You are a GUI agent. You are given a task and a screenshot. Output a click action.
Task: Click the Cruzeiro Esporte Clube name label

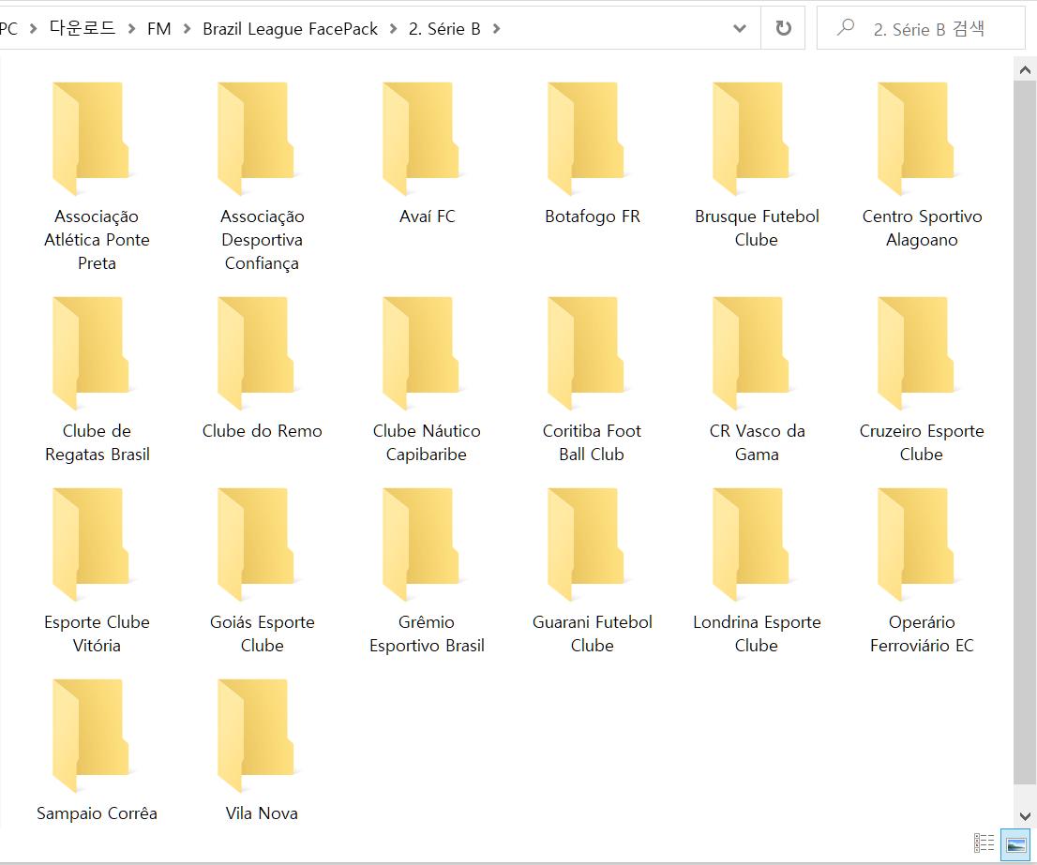pyautogui.click(x=922, y=442)
